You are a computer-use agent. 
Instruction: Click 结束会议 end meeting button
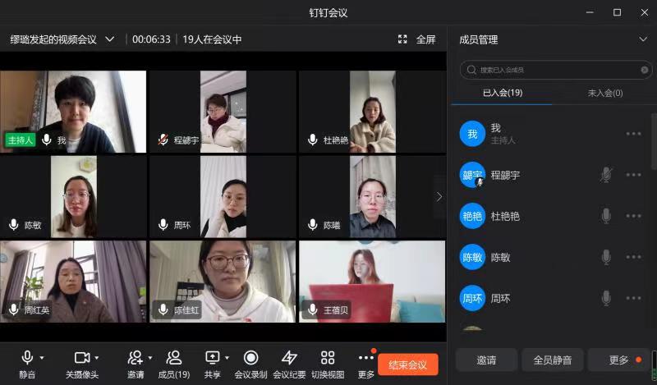407,365
